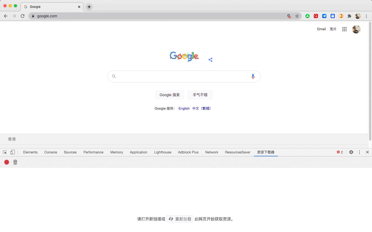This screenshot has height=232, width=372.
Task: Clear resources with the trash icon
Action: (15, 162)
